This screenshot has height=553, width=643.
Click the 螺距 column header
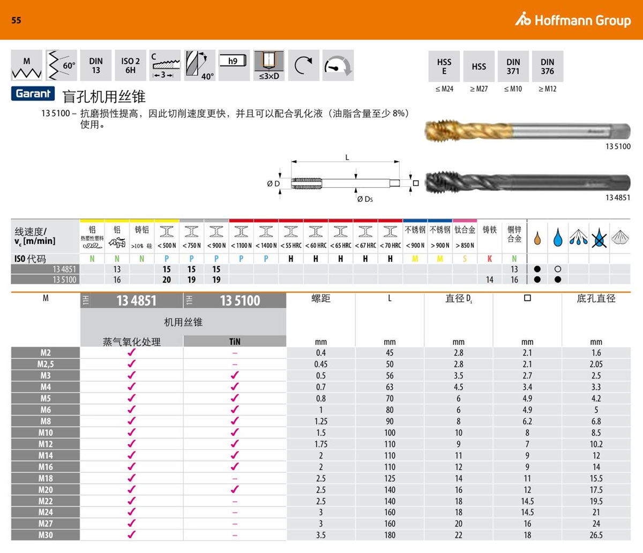click(321, 299)
